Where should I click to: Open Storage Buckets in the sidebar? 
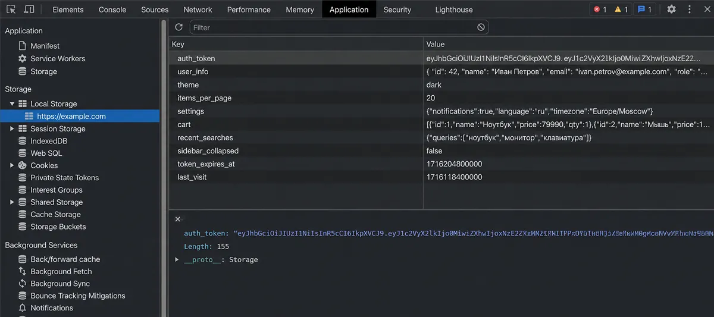click(58, 227)
